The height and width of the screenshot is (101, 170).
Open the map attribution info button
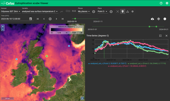pos(82,98)
